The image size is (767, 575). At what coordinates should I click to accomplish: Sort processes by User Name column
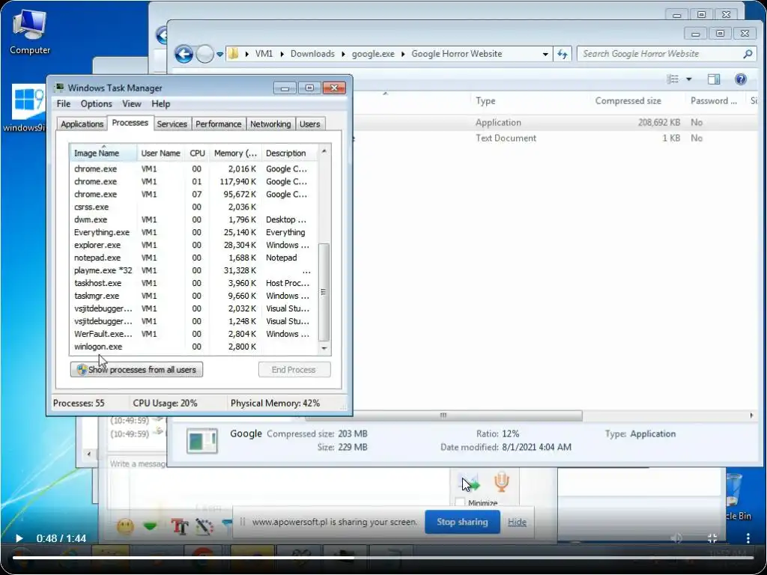pyautogui.click(x=161, y=153)
